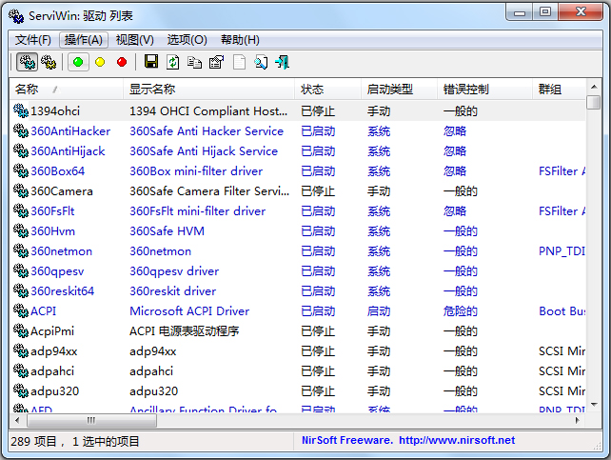
Task: Open the 视图(V) menu
Action: [x=134, y=40]
